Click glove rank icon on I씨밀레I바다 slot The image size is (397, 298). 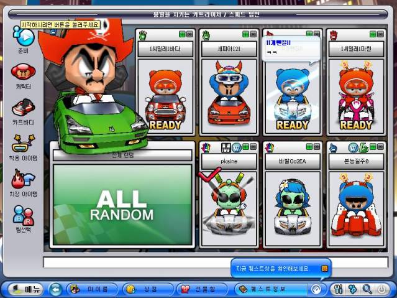click(x=143, y=35)
